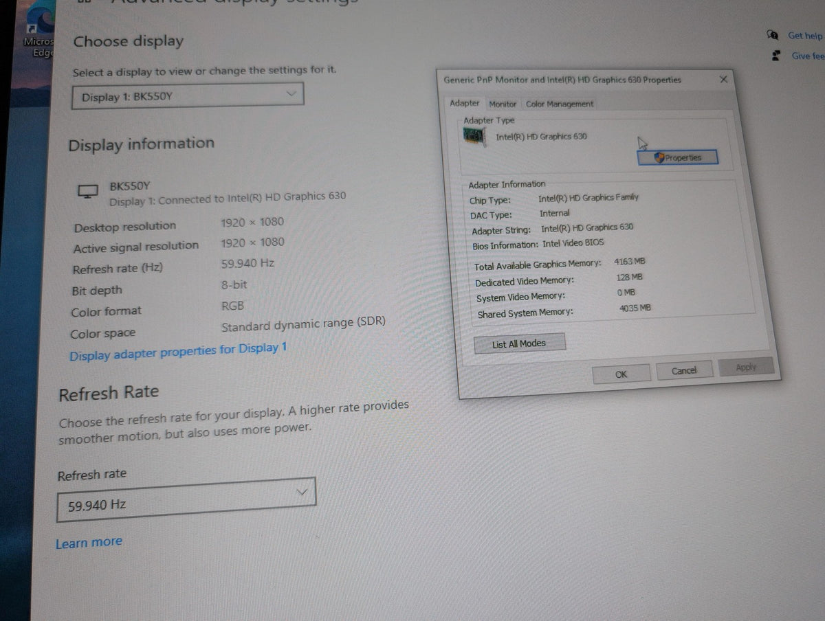Screen dimensions: 825x621
Task: Open the Get help link
Action: pos(804,36)
